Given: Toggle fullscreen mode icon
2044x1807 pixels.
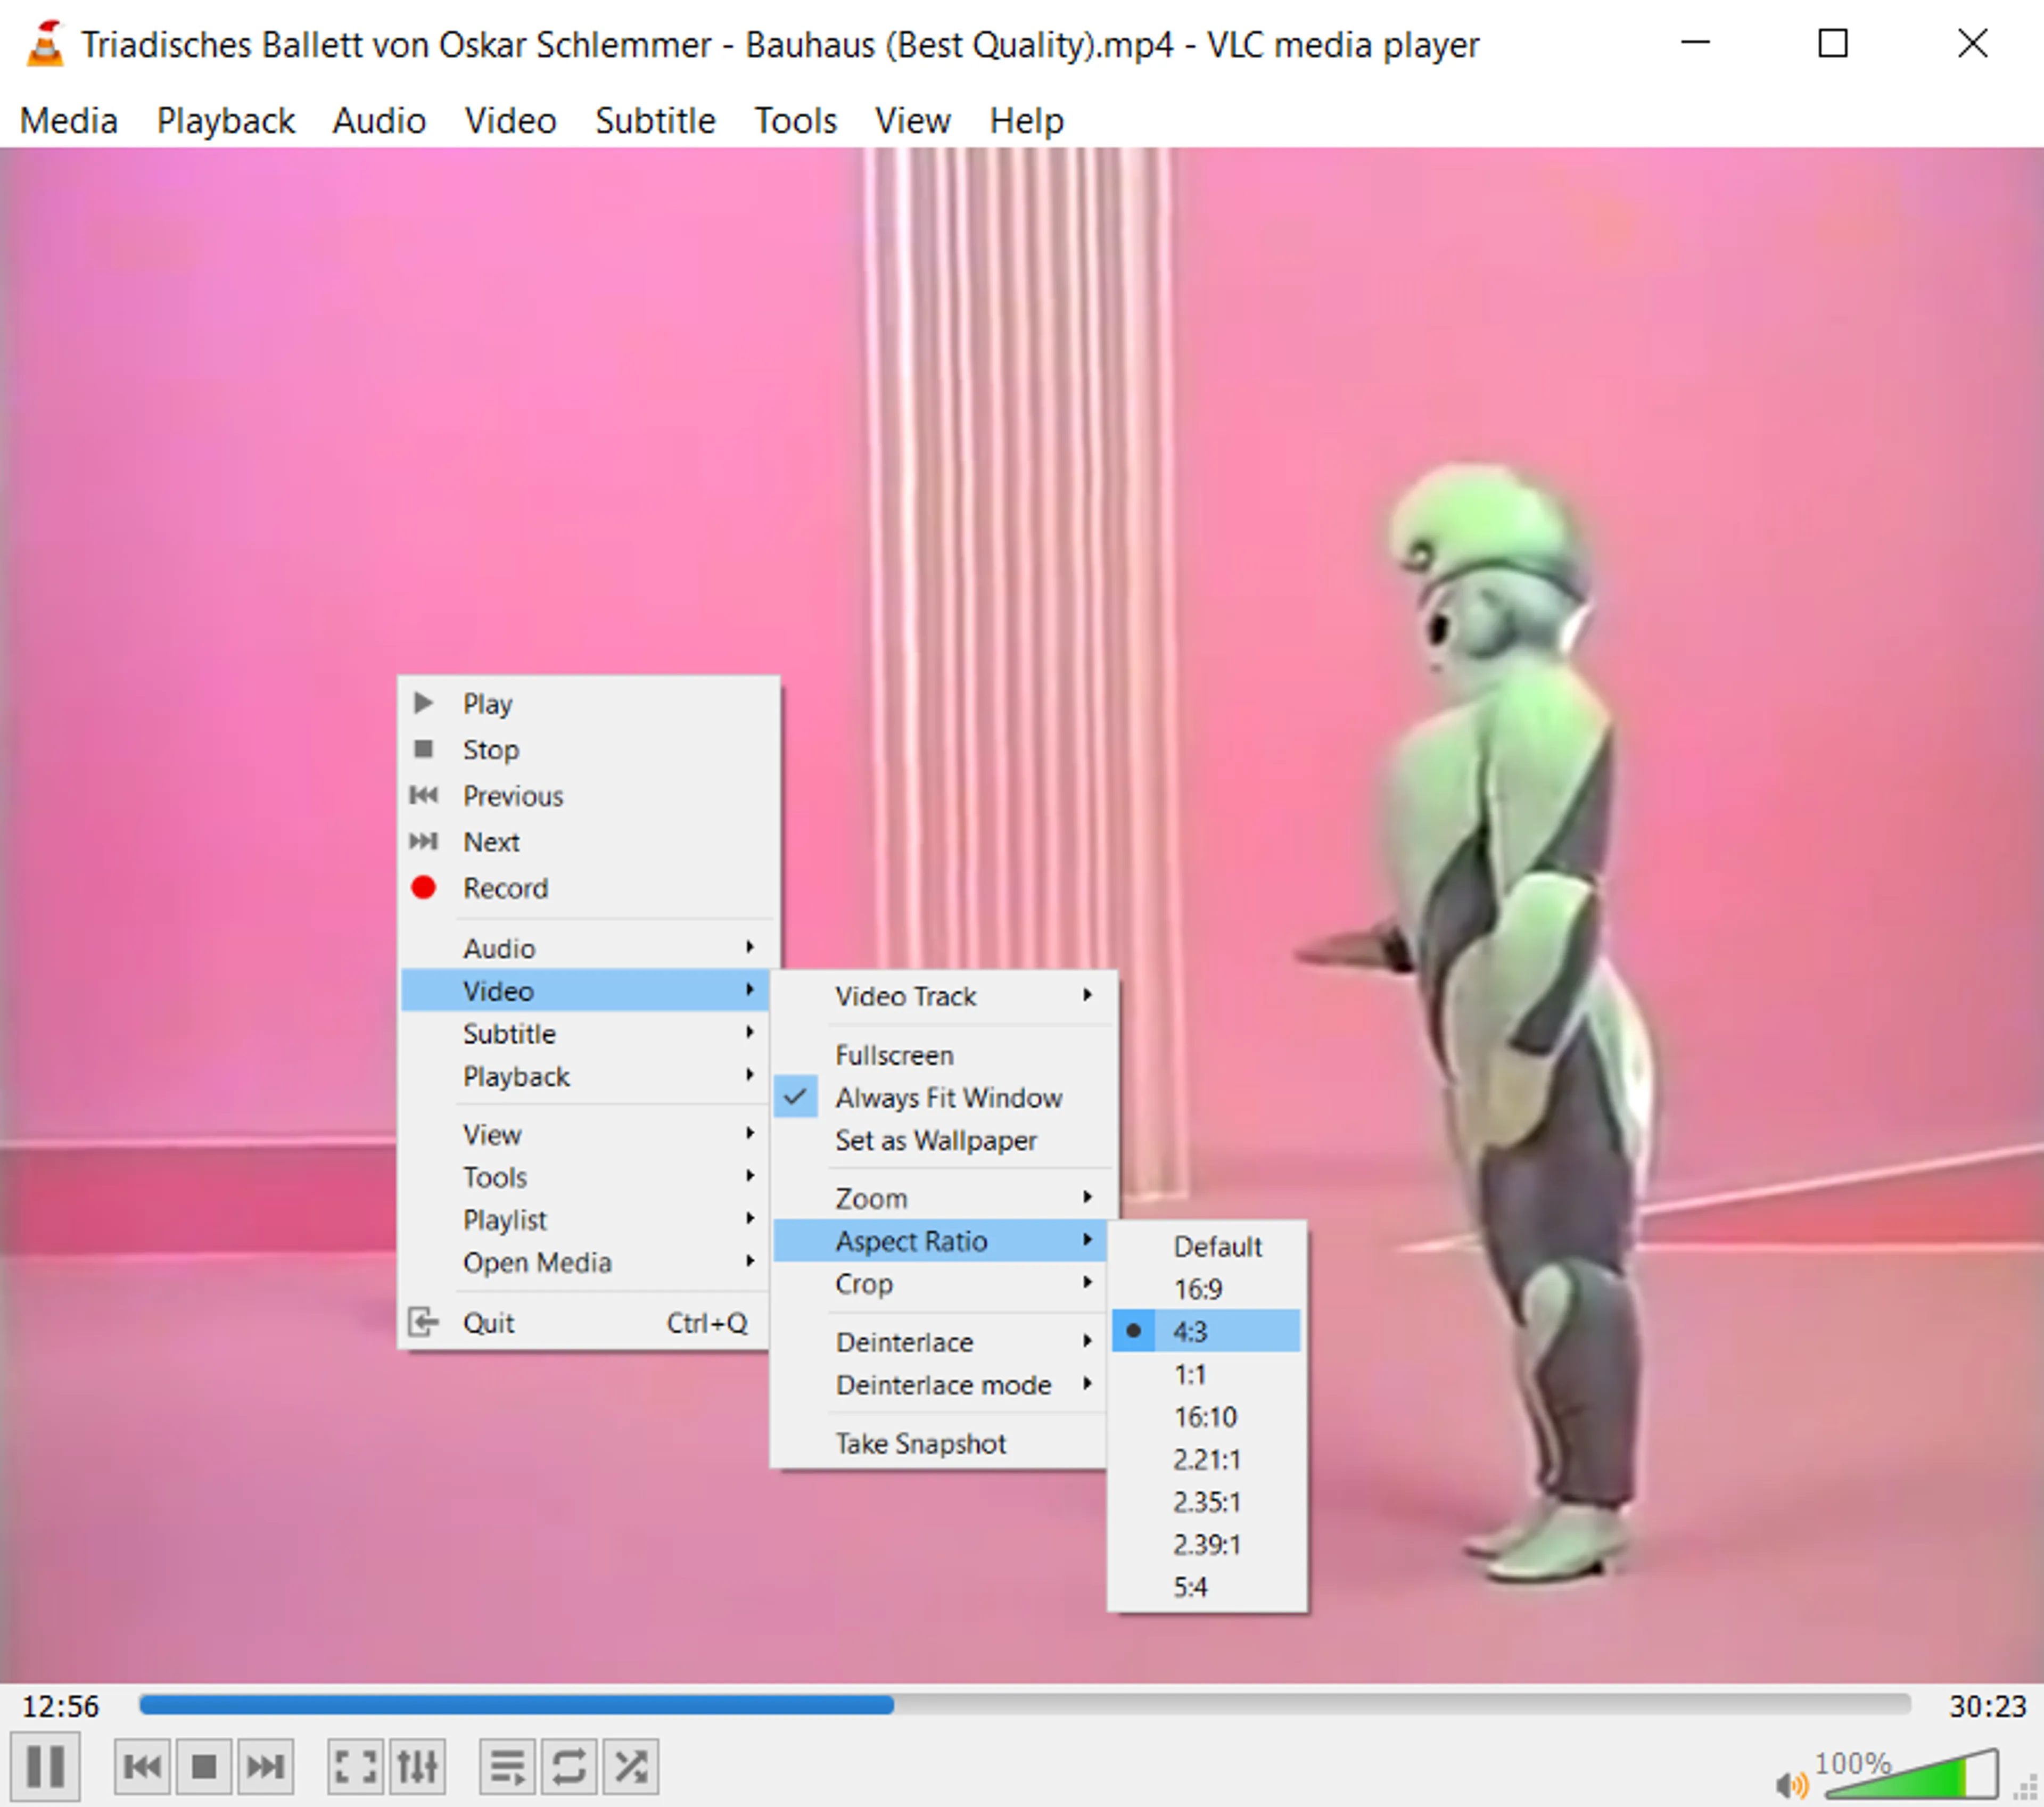Looking at the screenshot, I should coord(355,1765).
